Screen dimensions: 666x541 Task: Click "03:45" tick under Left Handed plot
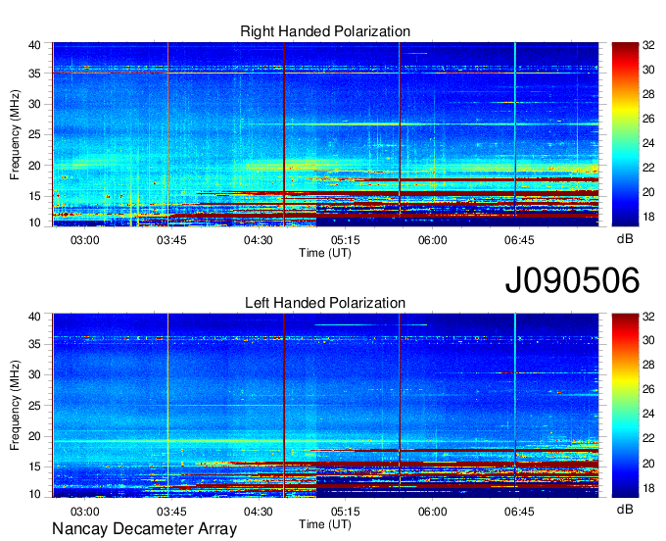click(171, 512)
